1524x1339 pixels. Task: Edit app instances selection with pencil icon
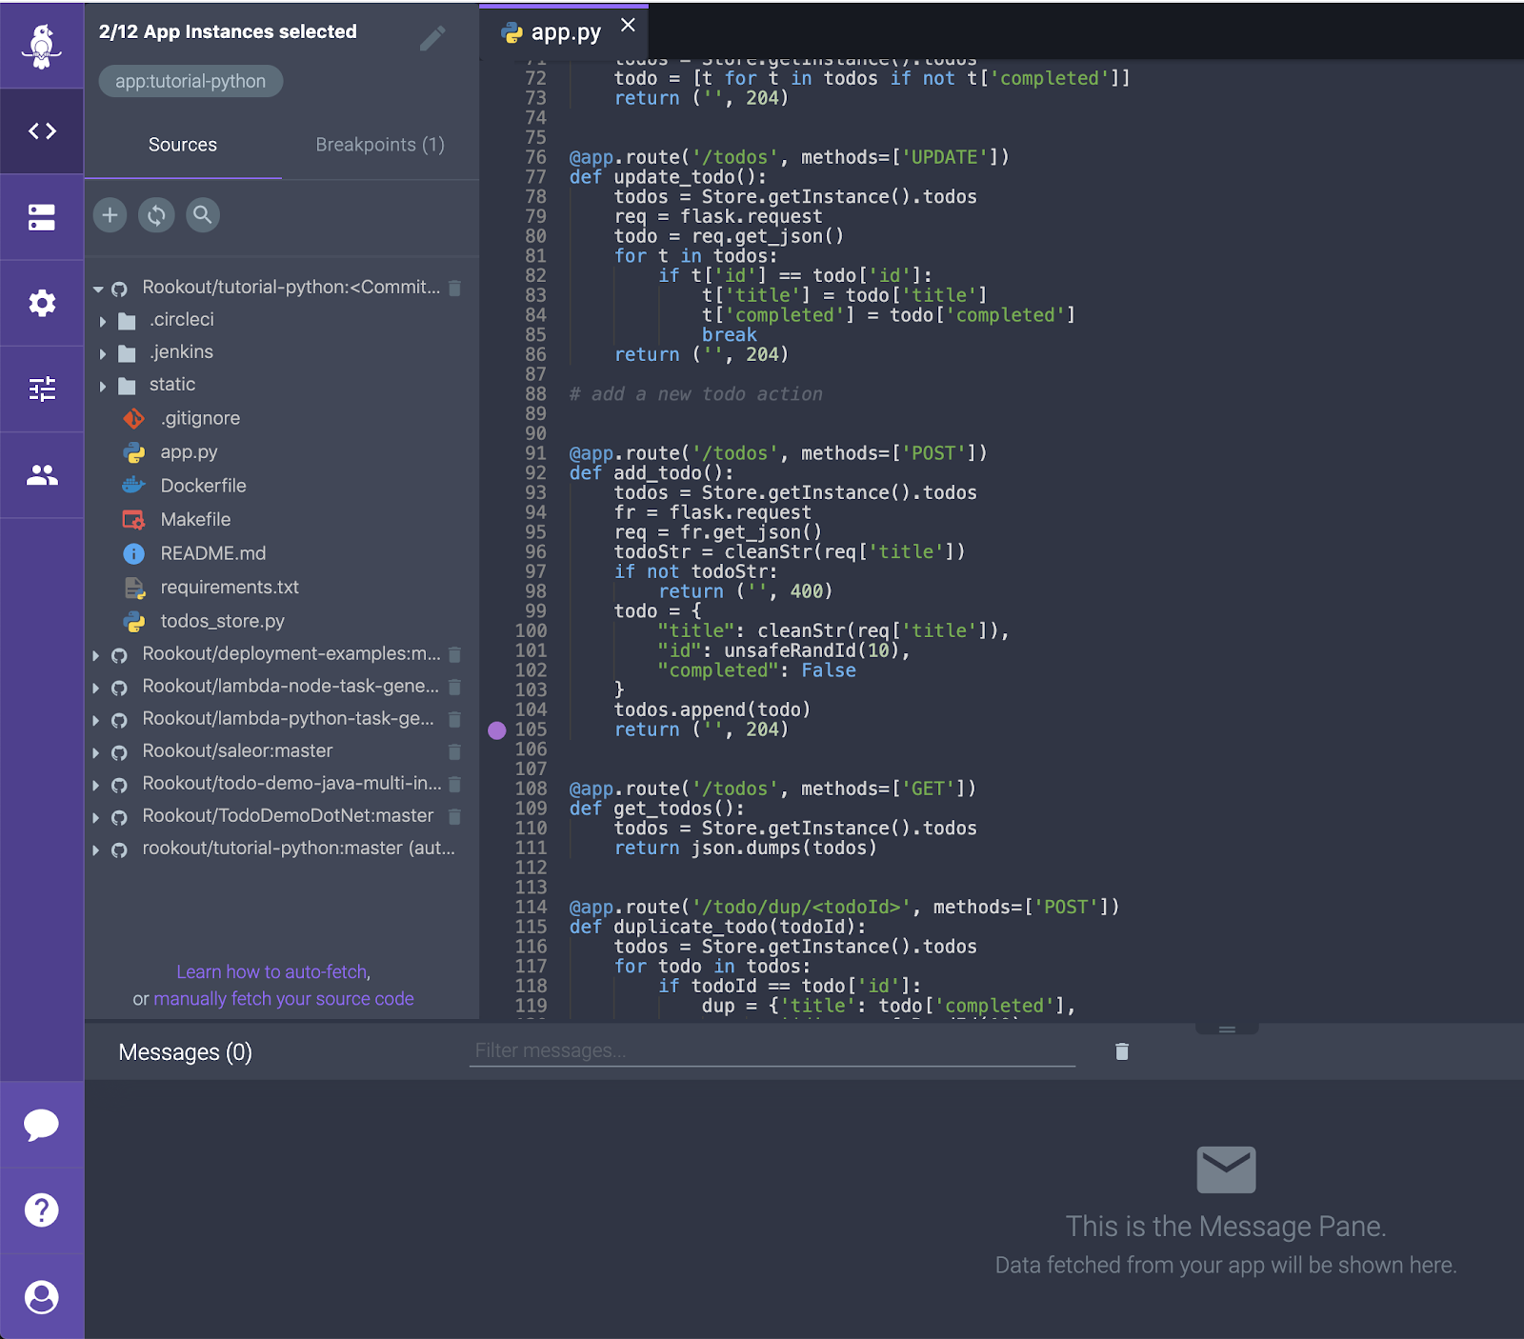pyautogui.click(x=432, y=39)
